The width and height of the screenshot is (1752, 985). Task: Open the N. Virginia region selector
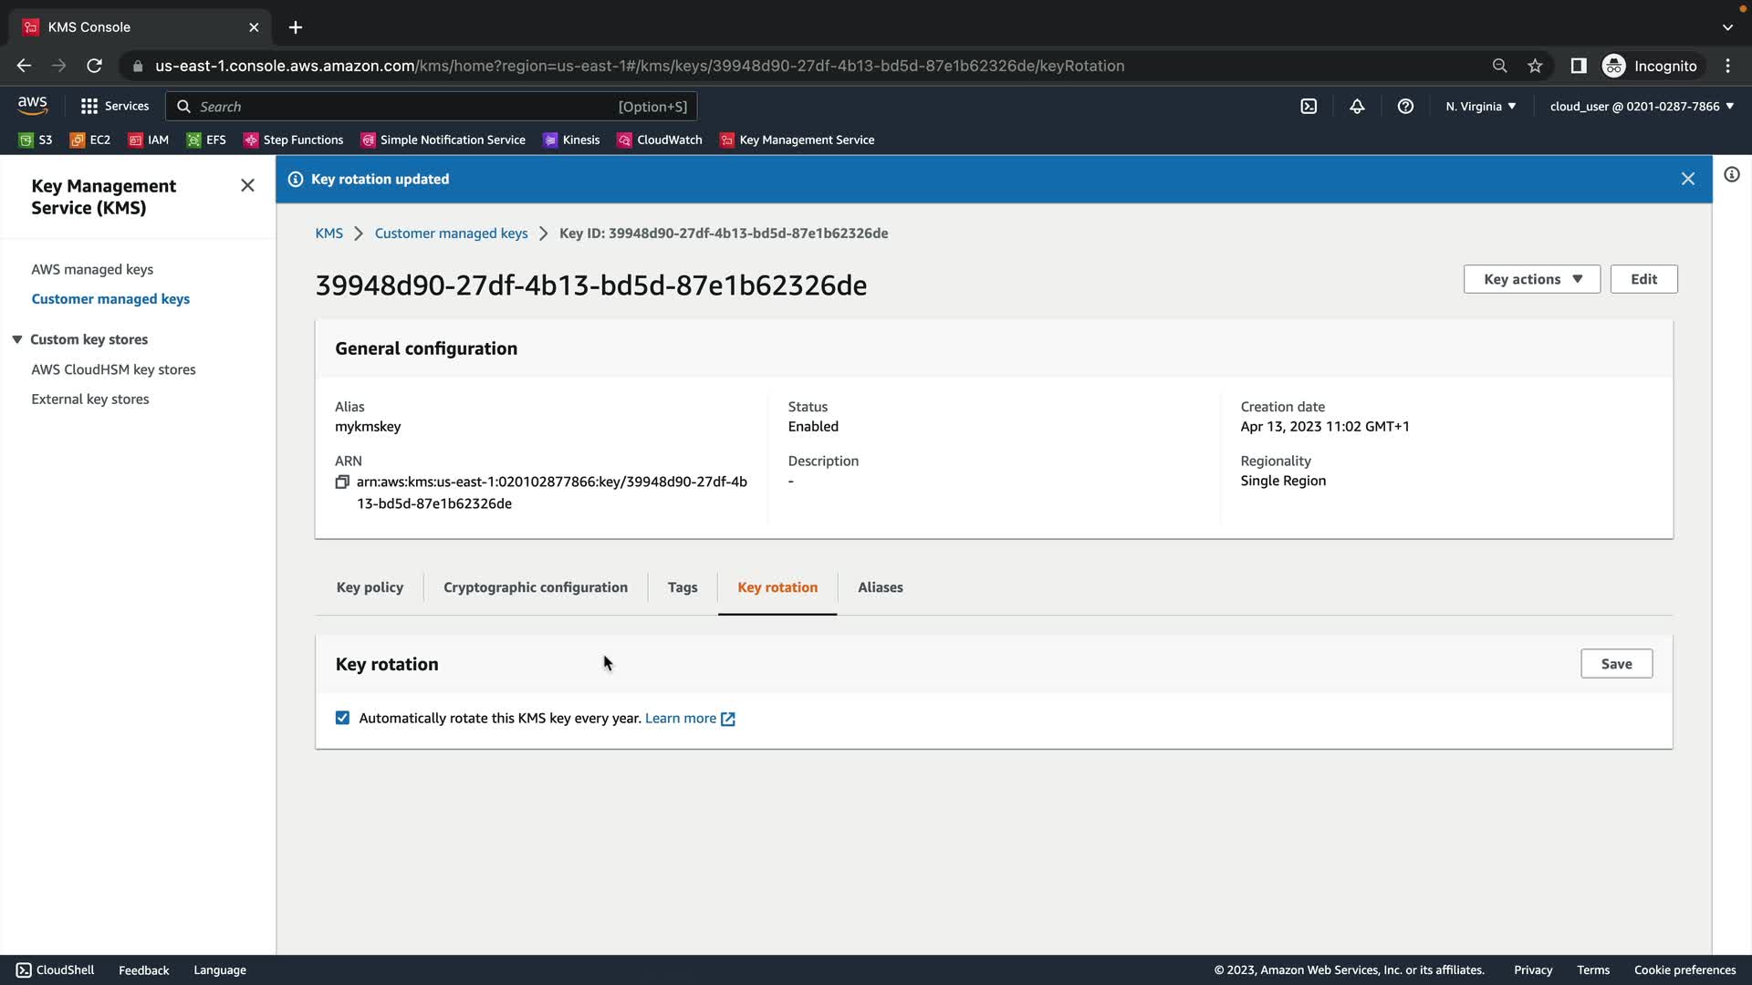(x=1480, y=107)
